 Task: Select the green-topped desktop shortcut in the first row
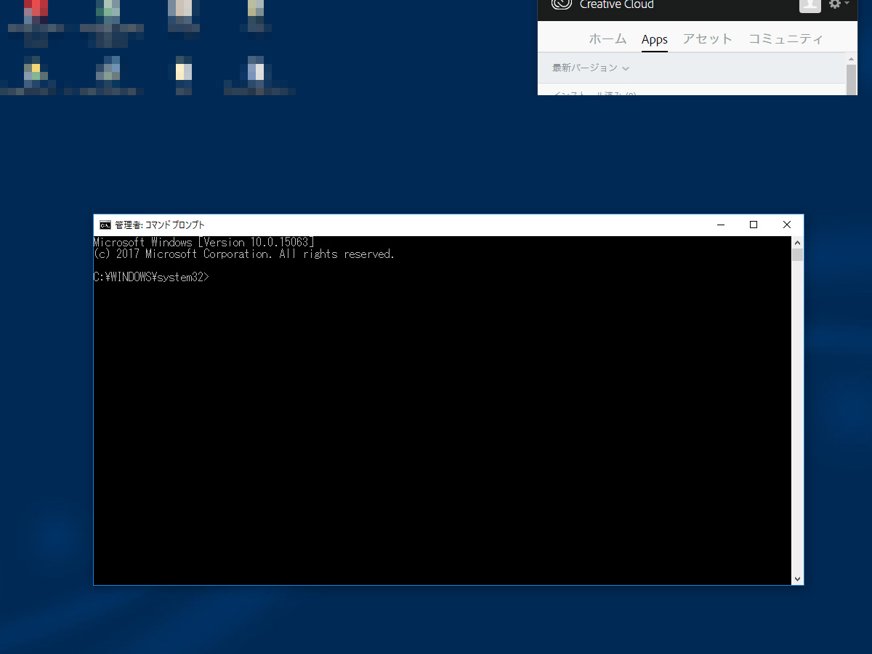(108, 12)
